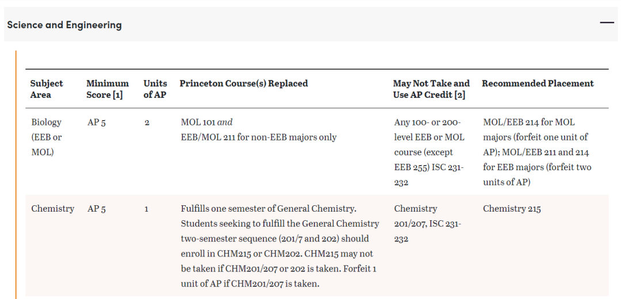The image size is (621, 299).
Task: Click the General Chemistry description paragraph
Action: (279, 246)
